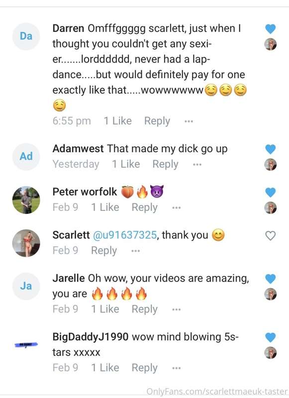Viewport: 289px width, 398px height.
Task: Open Jarelle's 'Ja' avatar
Action: pos(26,287)
